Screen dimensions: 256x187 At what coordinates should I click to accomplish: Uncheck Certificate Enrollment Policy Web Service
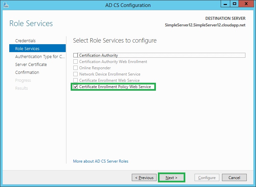tap(76, 87)
